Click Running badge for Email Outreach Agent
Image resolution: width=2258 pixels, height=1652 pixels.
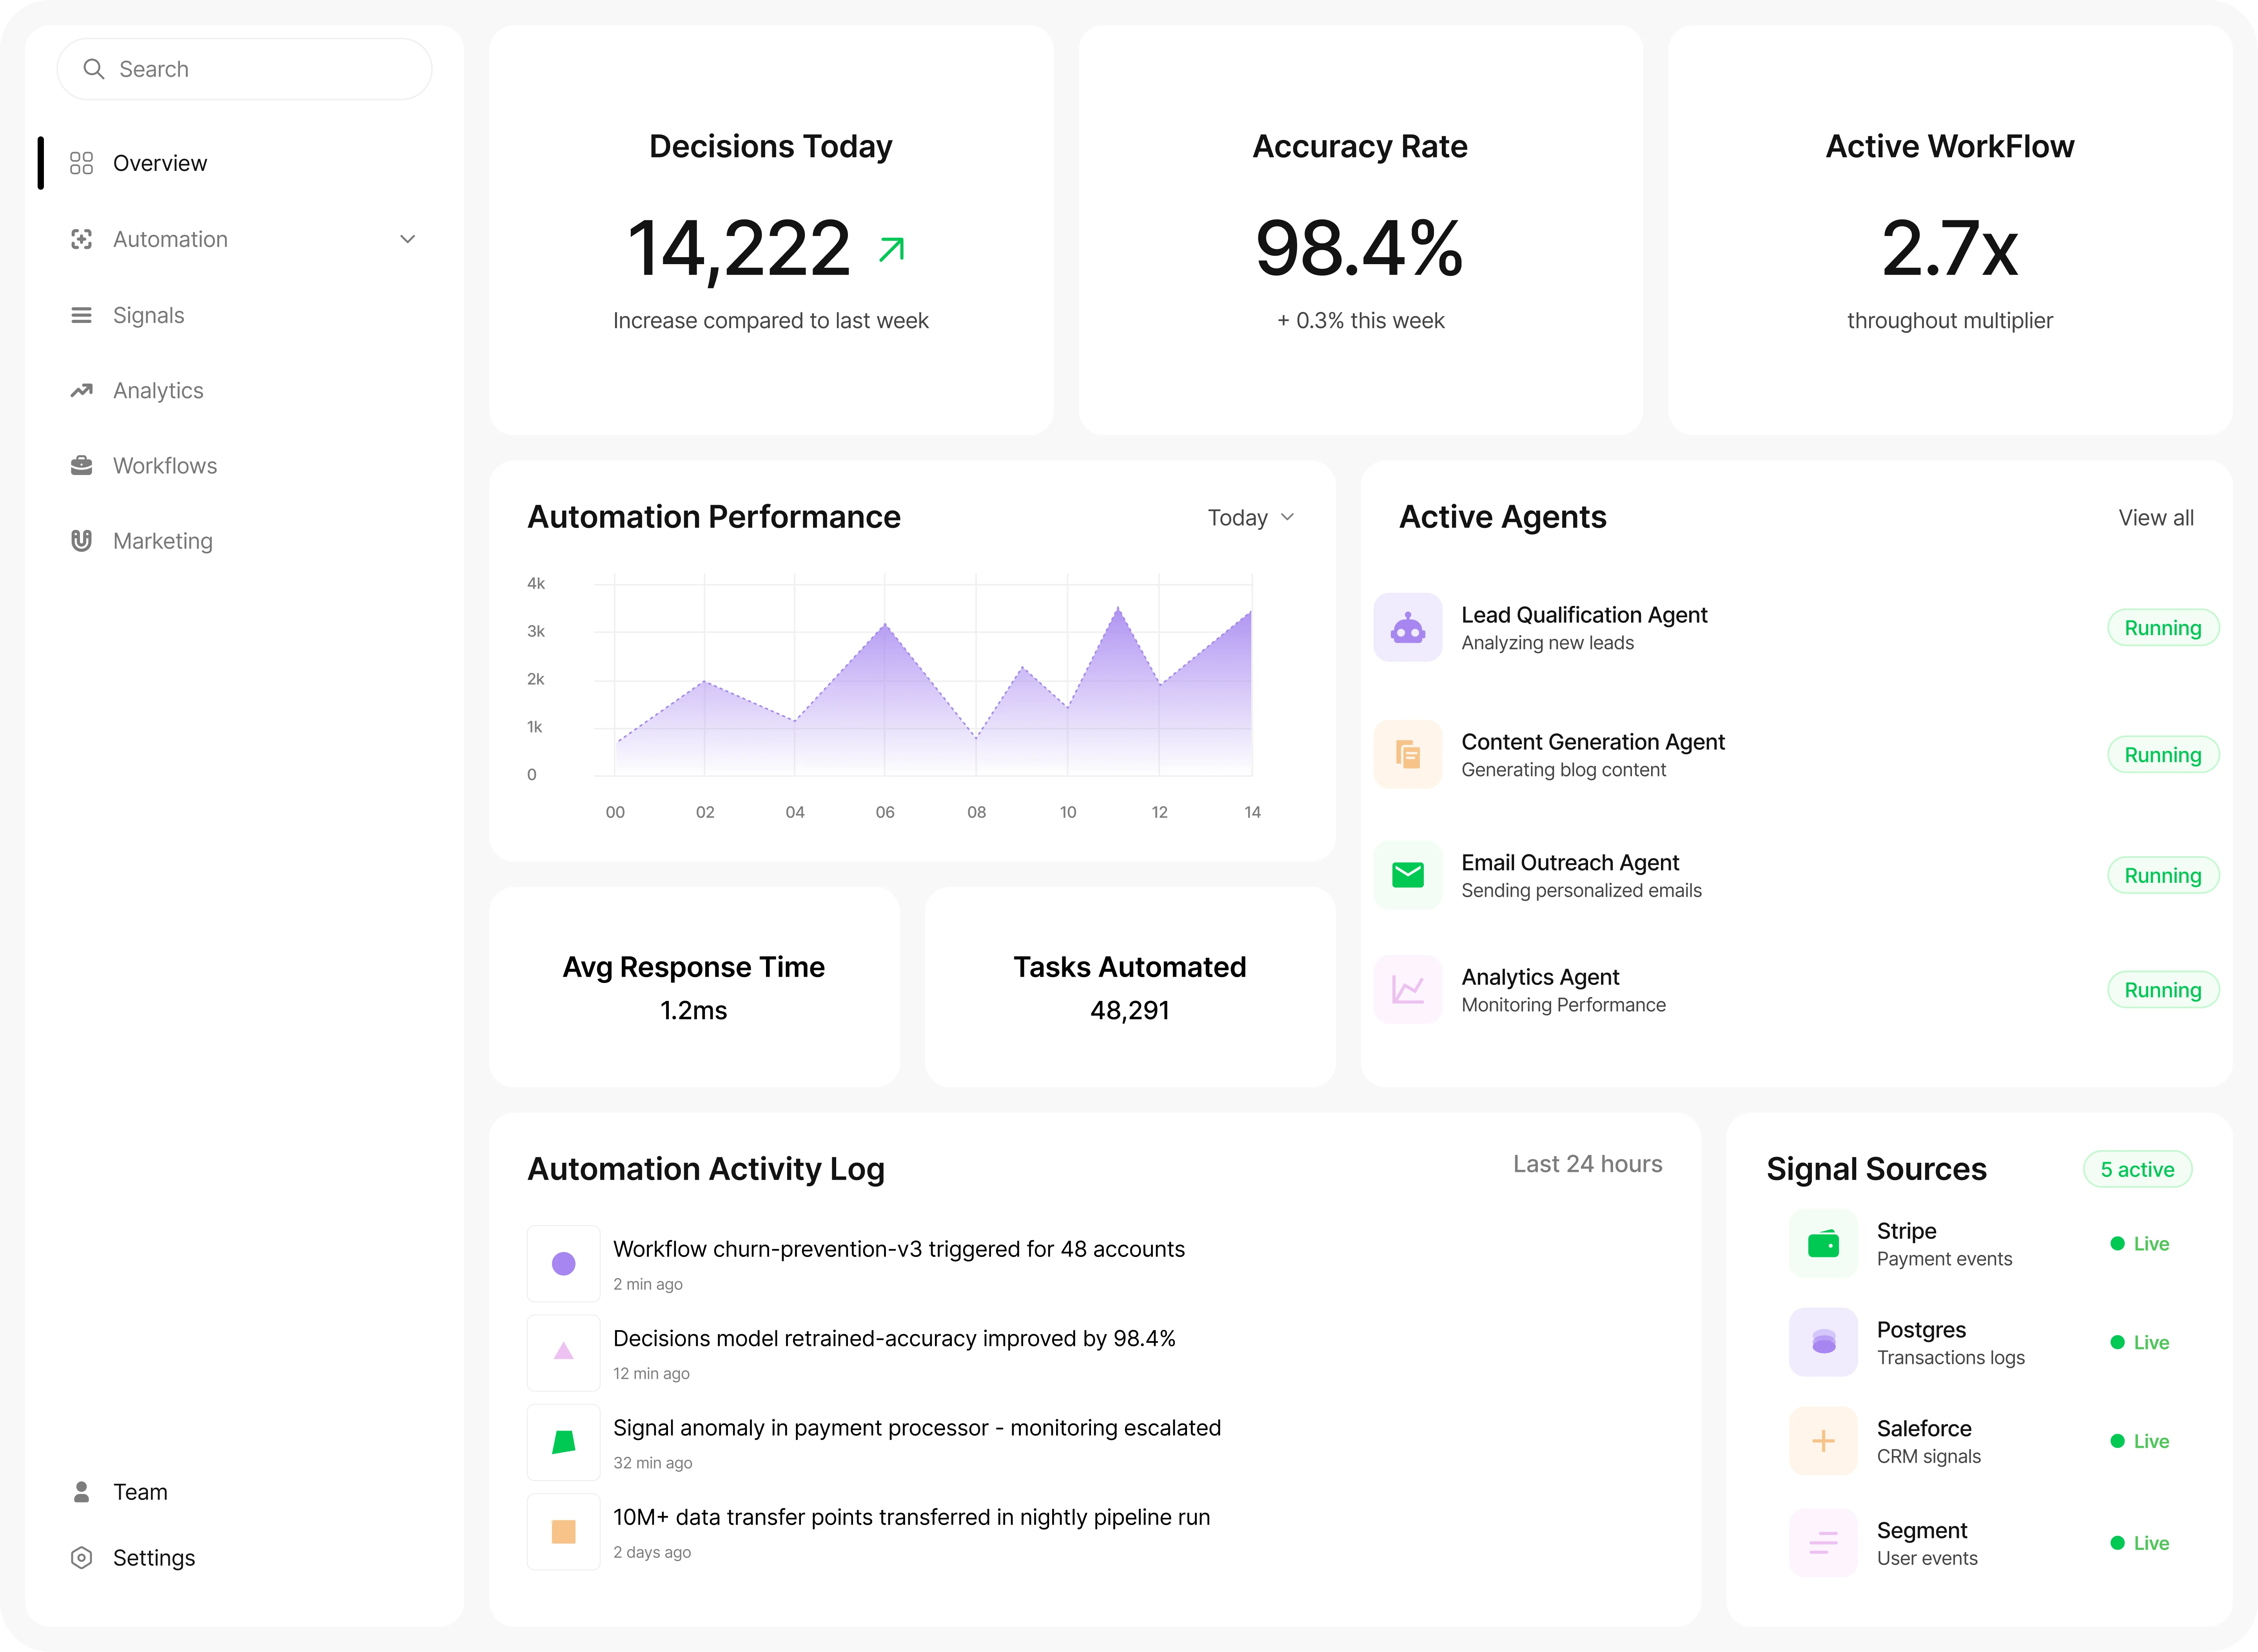tap(2163, 876)
